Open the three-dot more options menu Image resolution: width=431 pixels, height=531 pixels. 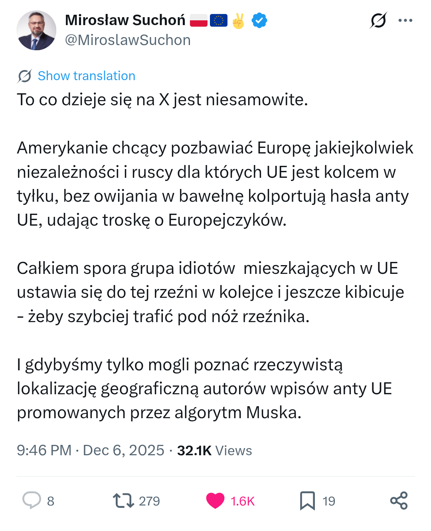tap(405, 20)
